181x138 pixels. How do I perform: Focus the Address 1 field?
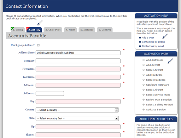(78, 85)
